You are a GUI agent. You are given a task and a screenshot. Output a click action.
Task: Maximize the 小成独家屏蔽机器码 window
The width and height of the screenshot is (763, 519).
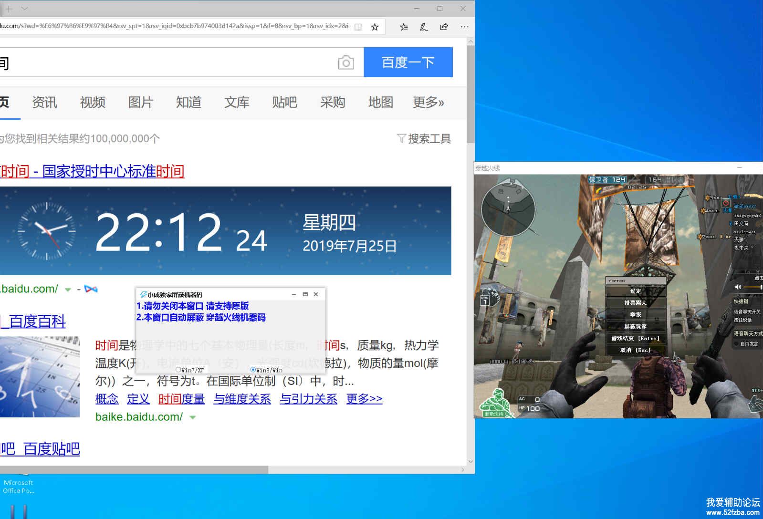click(305, 294)
